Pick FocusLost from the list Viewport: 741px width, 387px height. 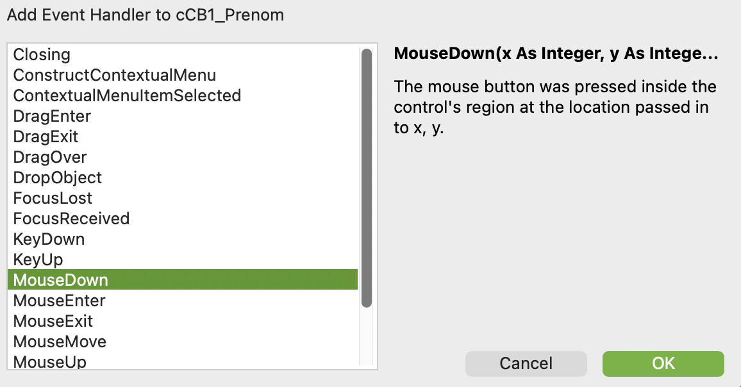coord(53,199)
